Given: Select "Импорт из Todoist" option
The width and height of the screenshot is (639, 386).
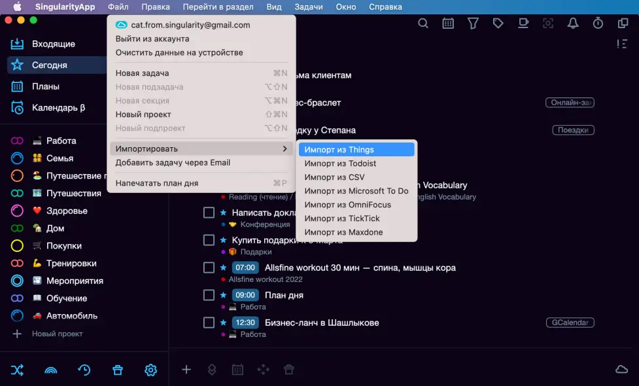Looking at the screenshot, I should (340, 164).
